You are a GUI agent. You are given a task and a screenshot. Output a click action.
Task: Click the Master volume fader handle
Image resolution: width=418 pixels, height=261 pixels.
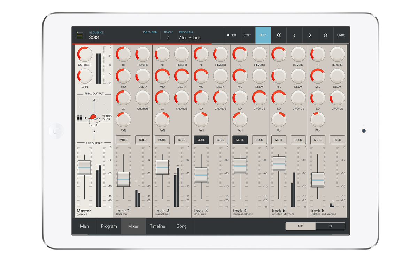84,168
